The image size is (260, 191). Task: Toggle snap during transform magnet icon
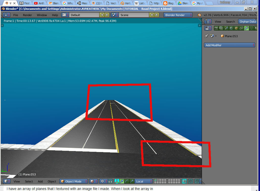[x=197, y=181]
